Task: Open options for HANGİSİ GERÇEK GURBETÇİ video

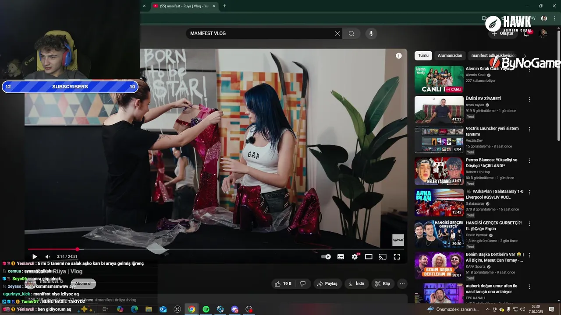Action: [x=529, y=224]
